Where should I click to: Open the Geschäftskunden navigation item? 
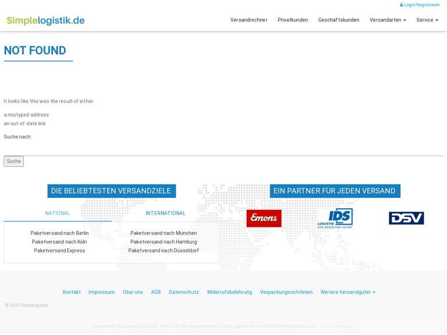339,20
